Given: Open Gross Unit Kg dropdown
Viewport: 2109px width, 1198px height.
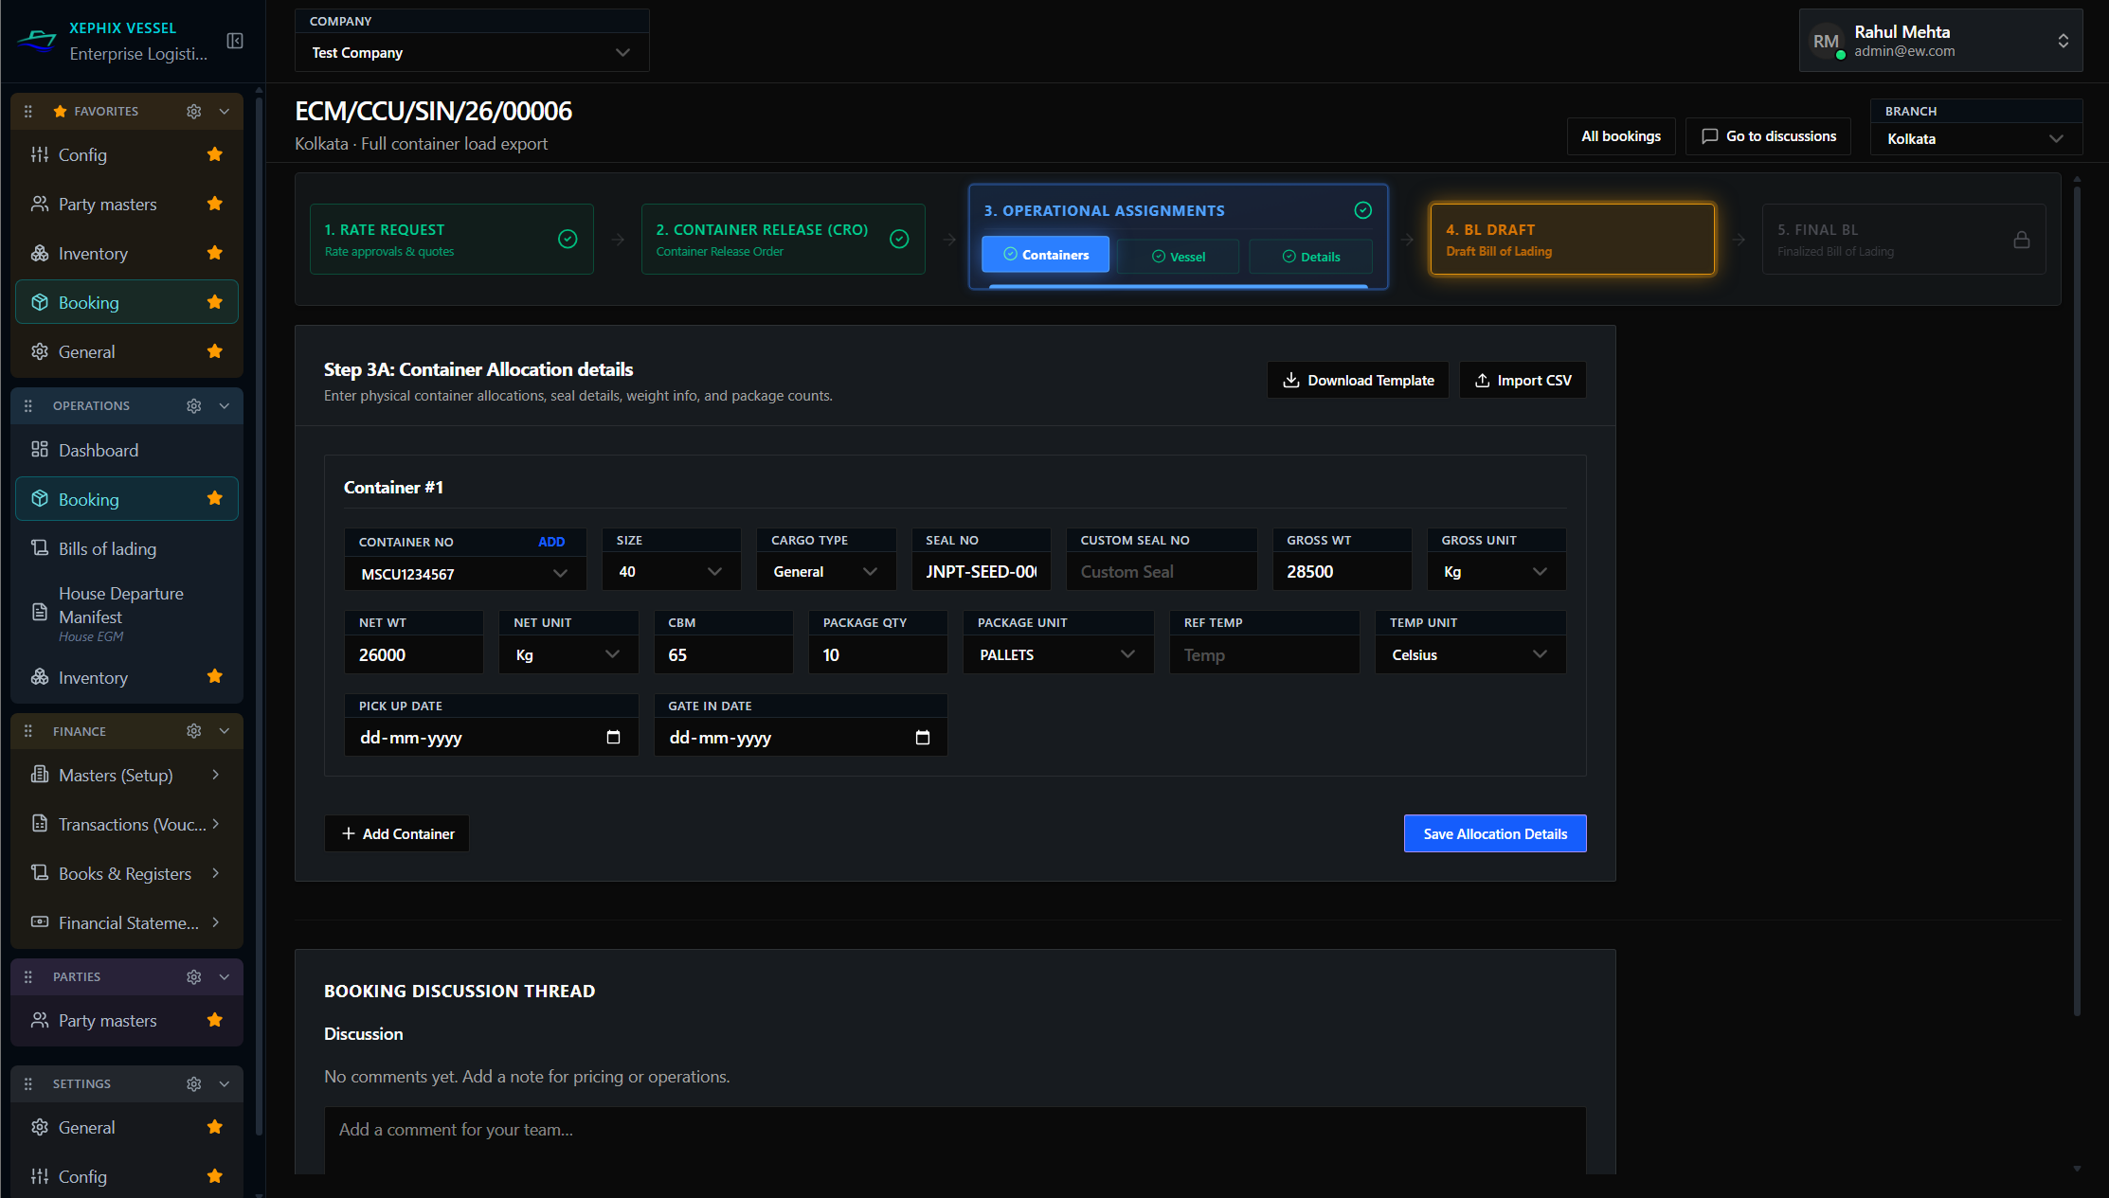Looking at the screenshot, I should (x=1496, y=572).
